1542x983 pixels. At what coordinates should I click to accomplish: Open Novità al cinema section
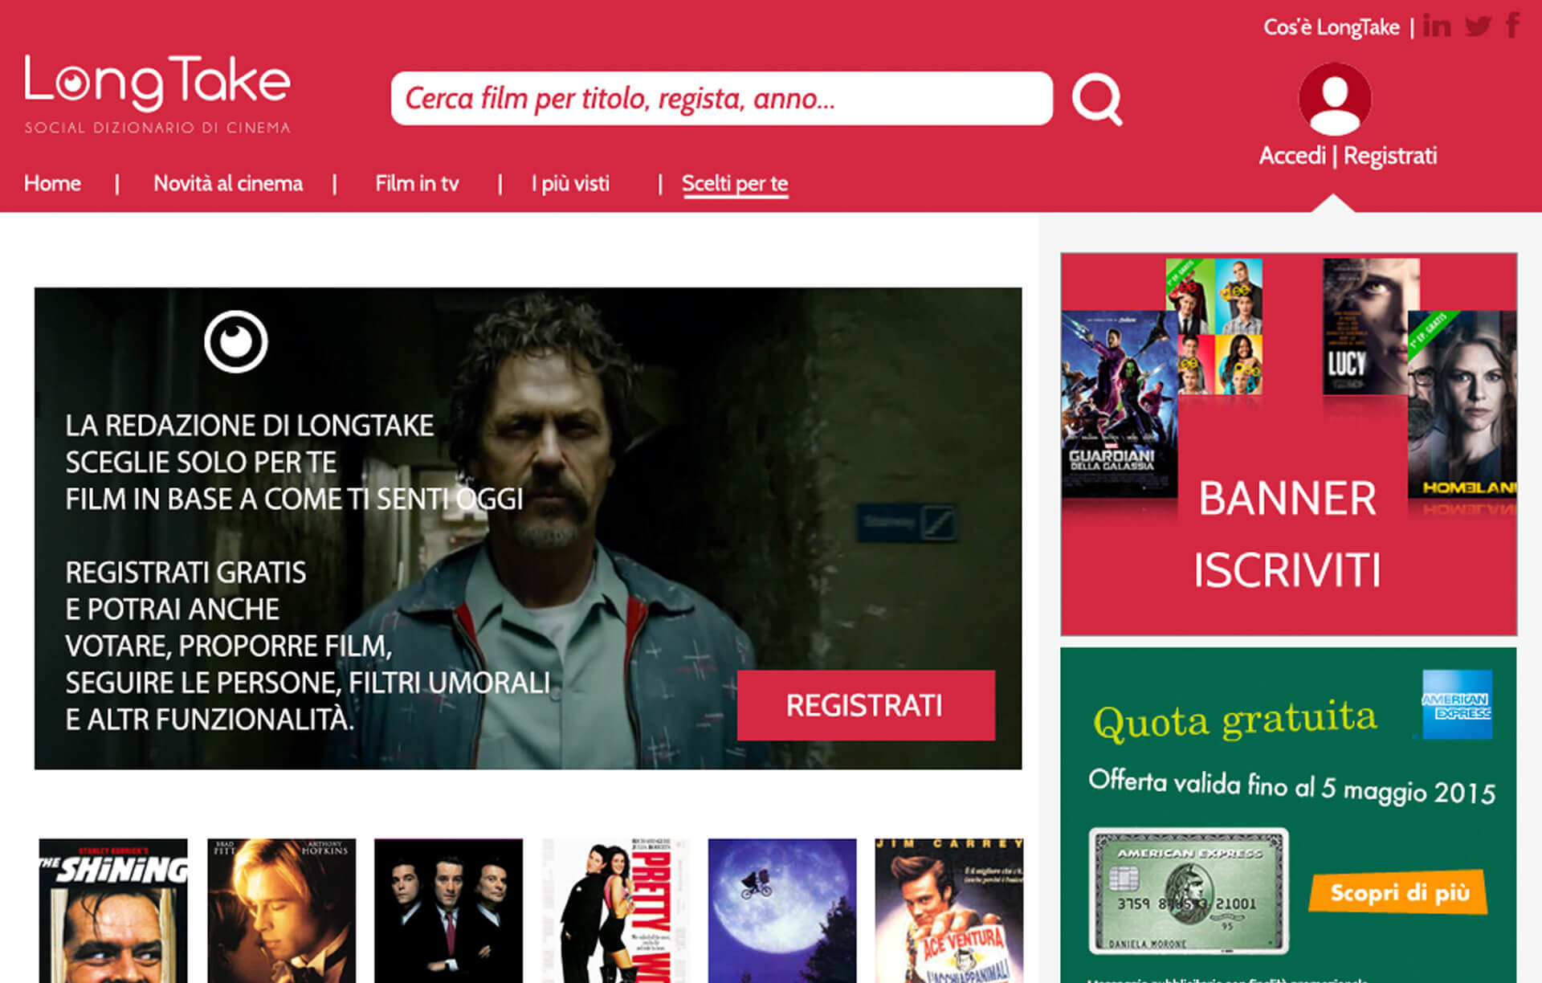click(228, 183)
